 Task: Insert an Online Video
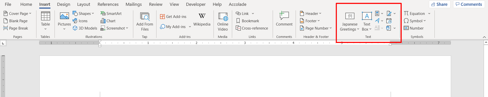(x=223, y=22)
